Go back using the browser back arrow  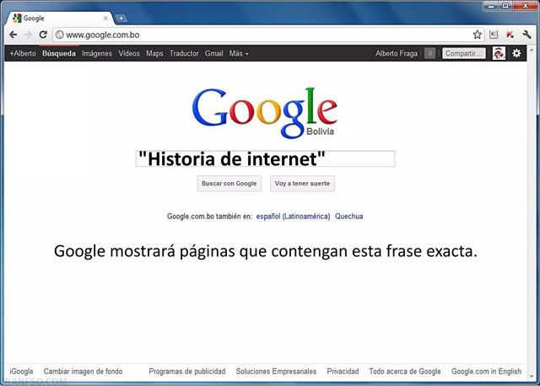point(13,35)
